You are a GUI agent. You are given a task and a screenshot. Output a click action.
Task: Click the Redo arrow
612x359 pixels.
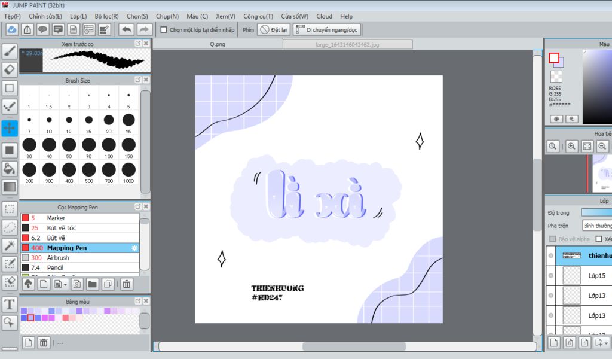[144, 30]
